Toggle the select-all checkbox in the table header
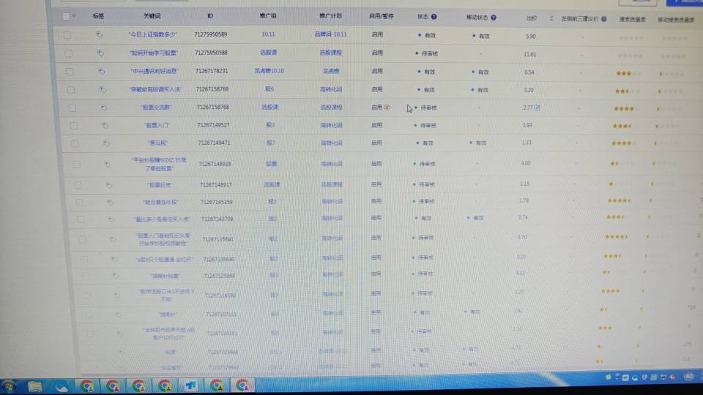Viewport: 703px width, 395px height. [67, 15]
